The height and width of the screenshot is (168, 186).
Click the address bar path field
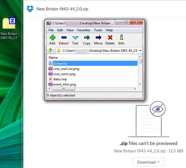click(x=99, y=51)
